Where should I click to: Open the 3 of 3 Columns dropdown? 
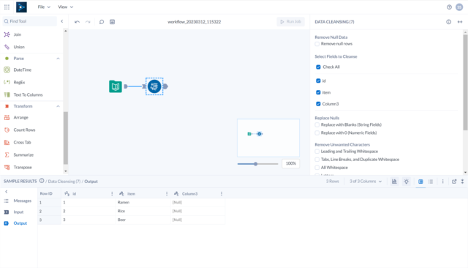click(x=366, y=182)
